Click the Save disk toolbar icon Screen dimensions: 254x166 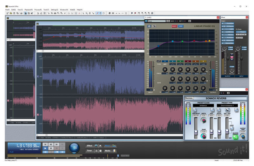pos(14,13)
